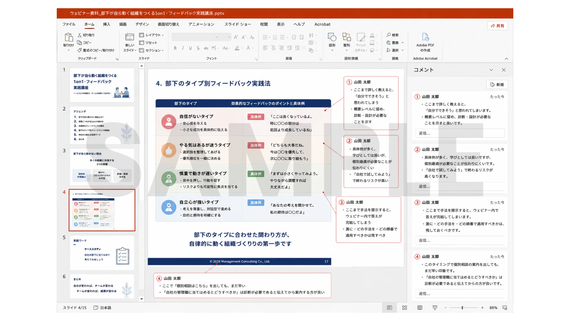
Task: Select slide 5 thumbnail 実践ワーク
Action: tap(102, 253)
